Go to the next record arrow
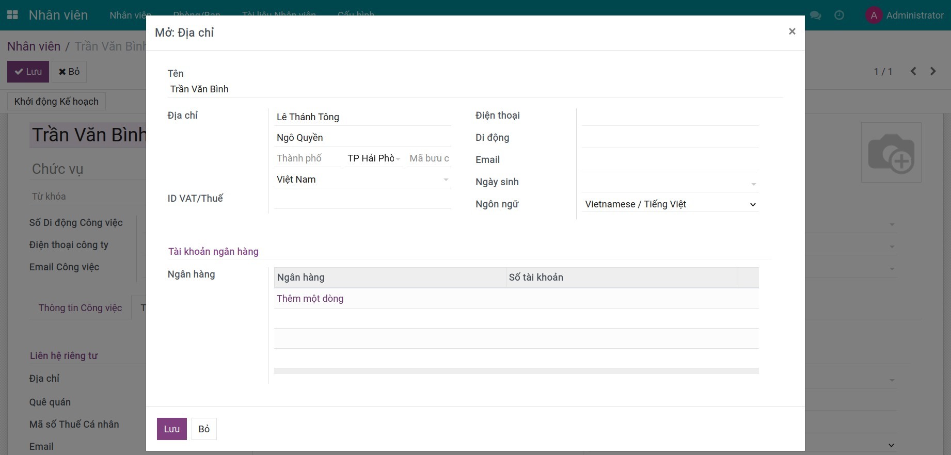This screenshot has height=455, width=951. (x=933, y=71)
